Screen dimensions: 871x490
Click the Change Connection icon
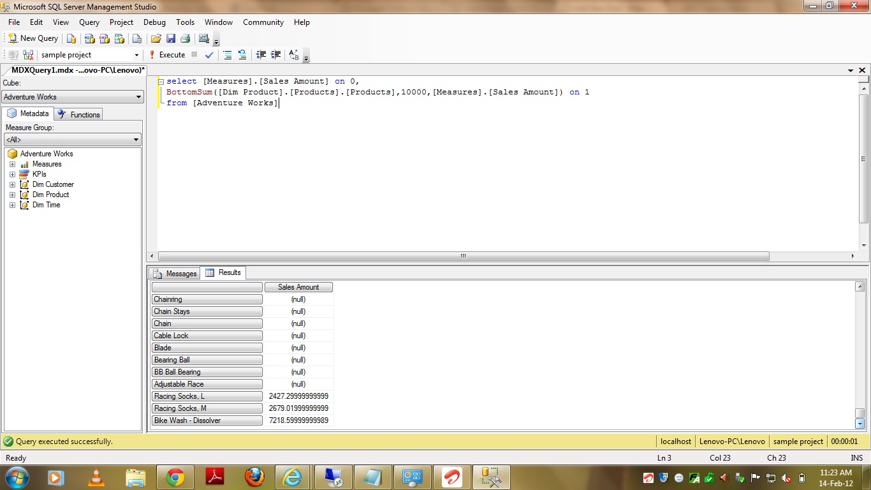click(28, 55)
